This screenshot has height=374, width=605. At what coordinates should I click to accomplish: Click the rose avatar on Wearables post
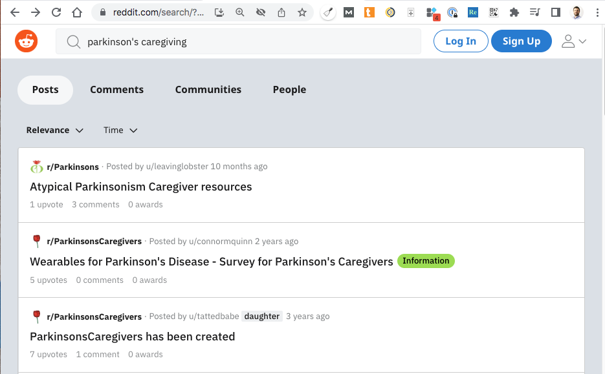click(37, 241)
